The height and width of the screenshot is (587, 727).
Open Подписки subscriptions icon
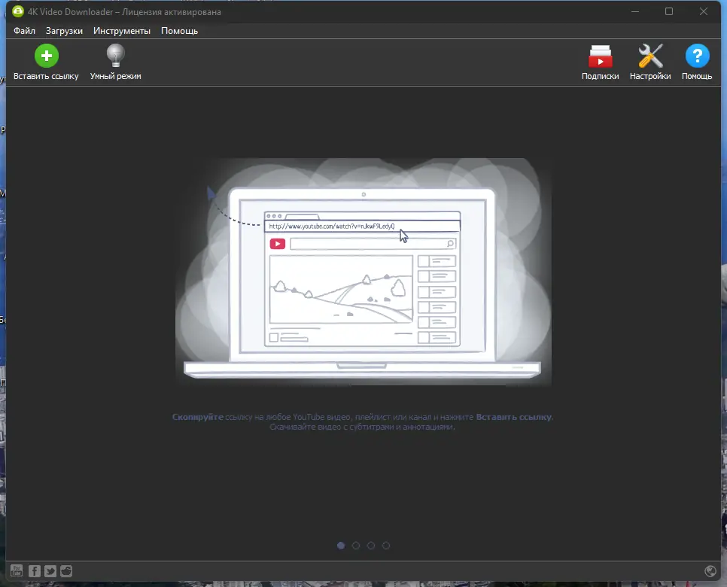(601, 56)
